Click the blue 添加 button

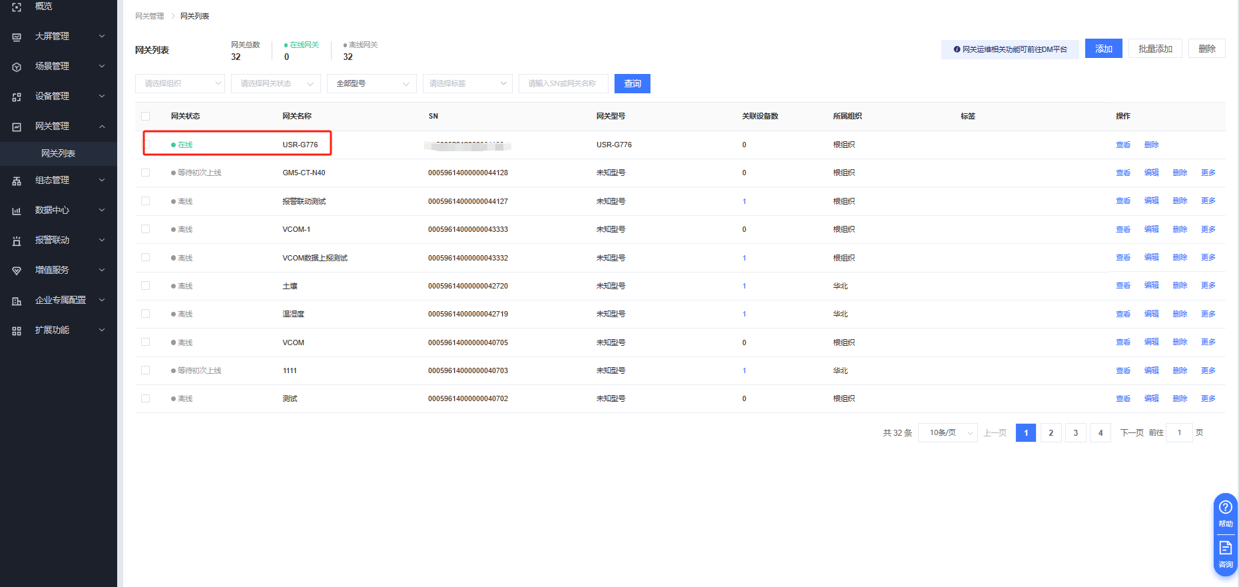[x=1103, y=49]
